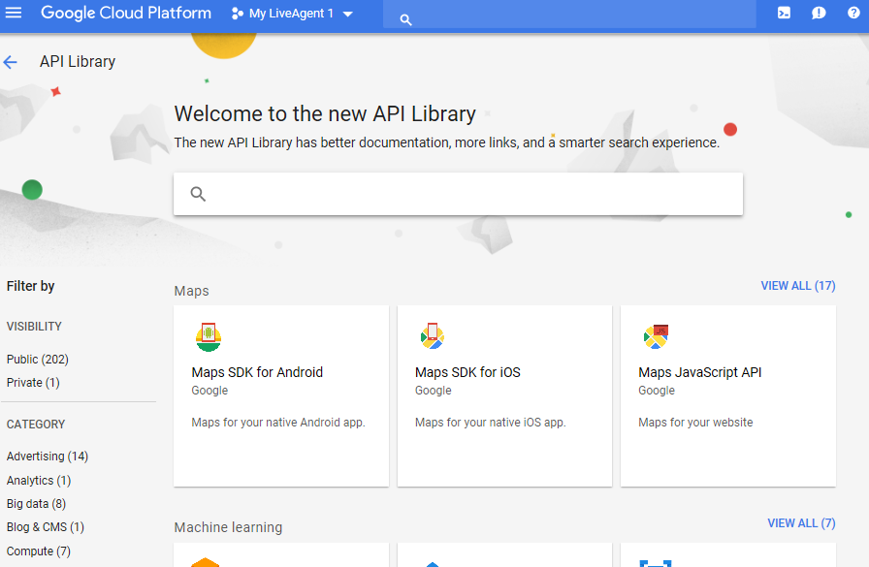Filter by Blog & CMS (1) category
869x567 pixels.
46,527
